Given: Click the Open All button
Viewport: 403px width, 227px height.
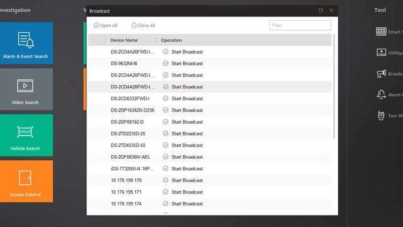Looking at the screenshot, I should pos(105,25).
